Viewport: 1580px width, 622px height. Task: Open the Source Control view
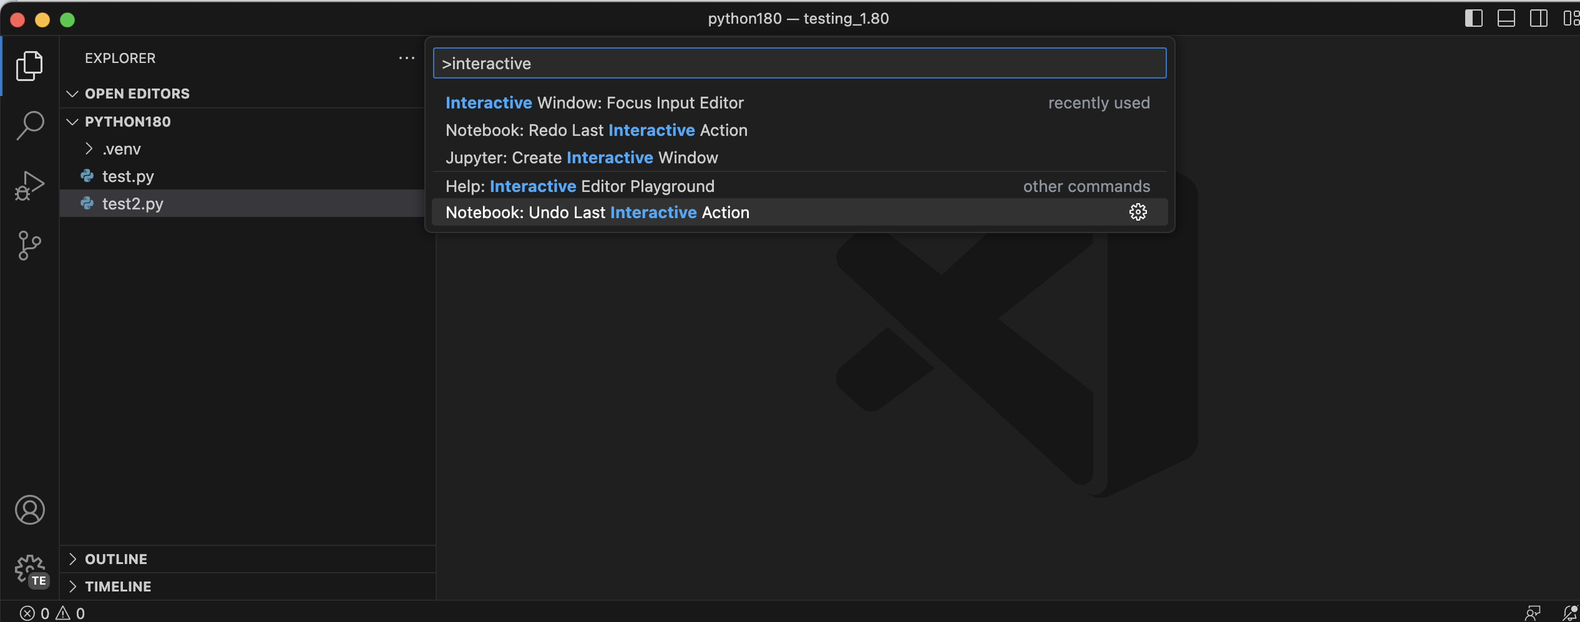click(29, 246)
